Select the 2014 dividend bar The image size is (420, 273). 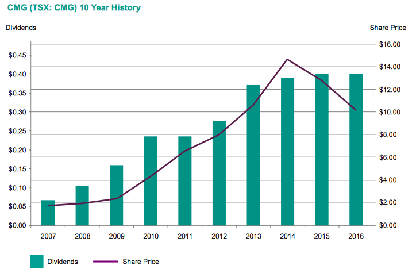[288, 152]
